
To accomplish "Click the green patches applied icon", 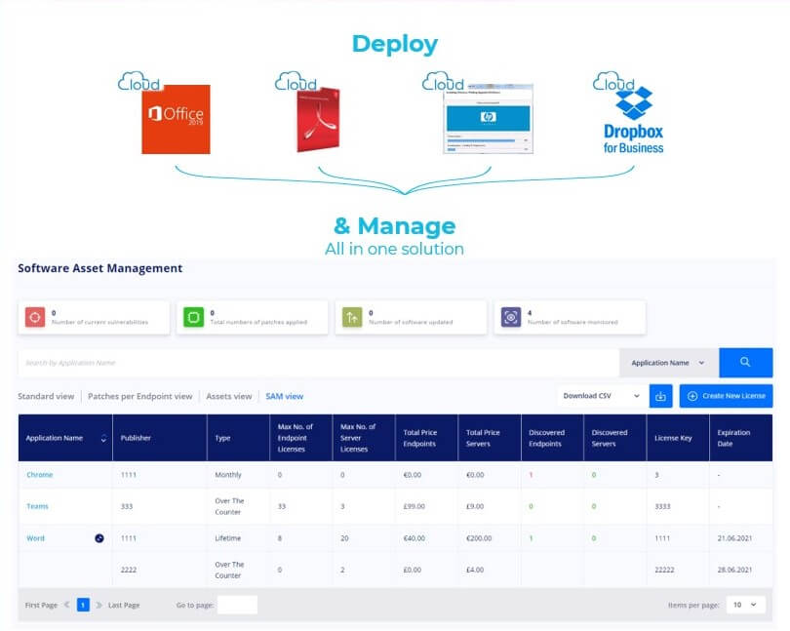I will click(x=193, y=318).
